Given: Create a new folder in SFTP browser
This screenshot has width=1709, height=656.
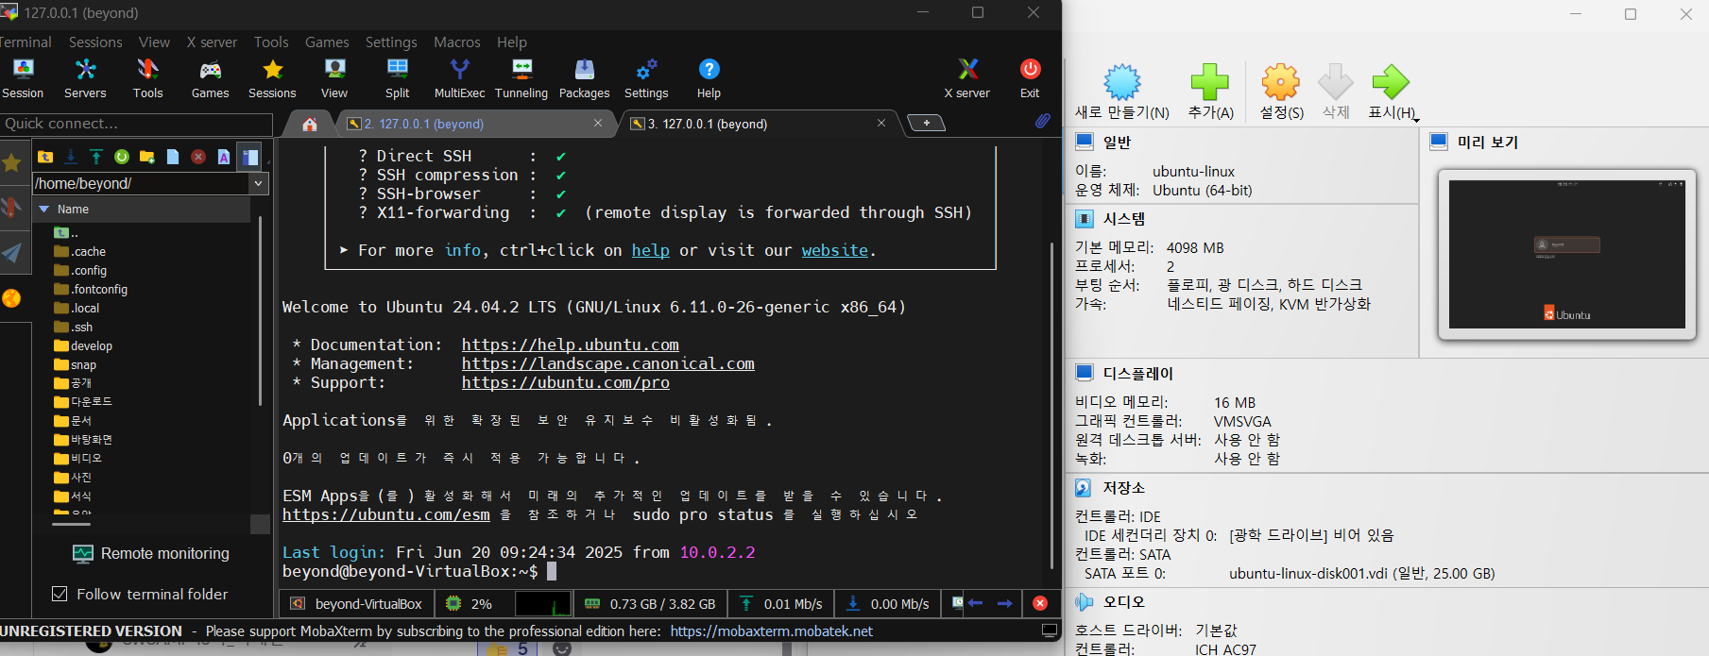Looking at the screenshot, I should (146, 157).
